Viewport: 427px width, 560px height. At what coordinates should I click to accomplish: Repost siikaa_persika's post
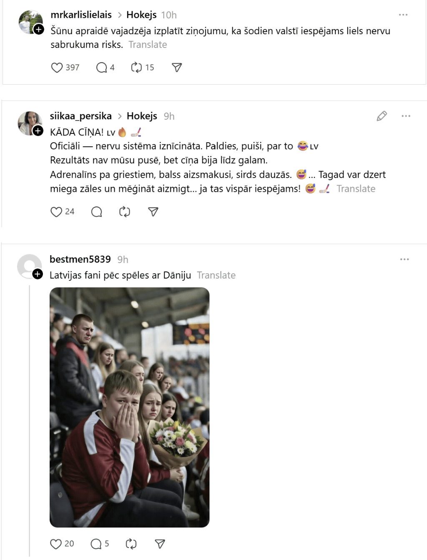[x=125, y=212]
